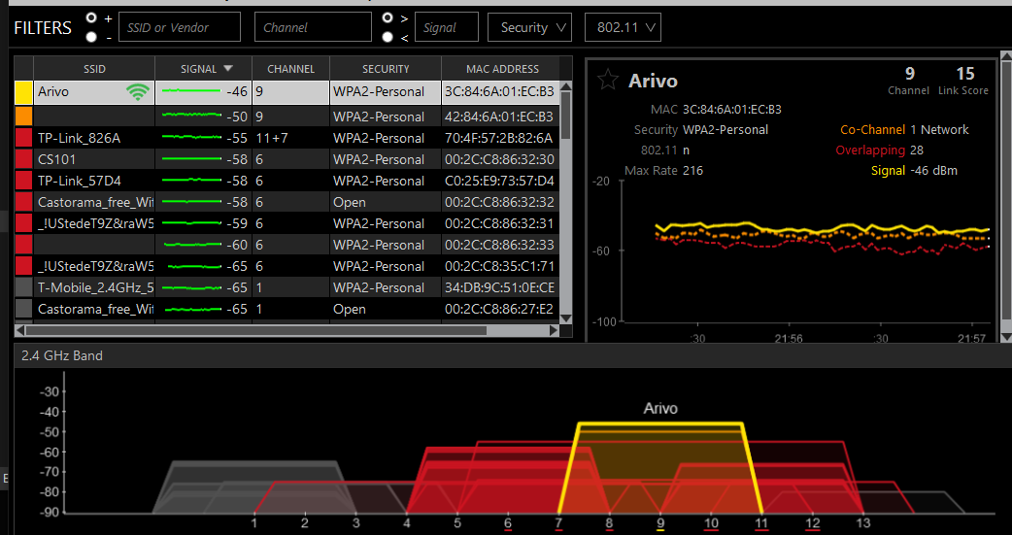Screen dimensions: 1012x535
Task: Click the Link Score value 15
Action: point(964,74)
